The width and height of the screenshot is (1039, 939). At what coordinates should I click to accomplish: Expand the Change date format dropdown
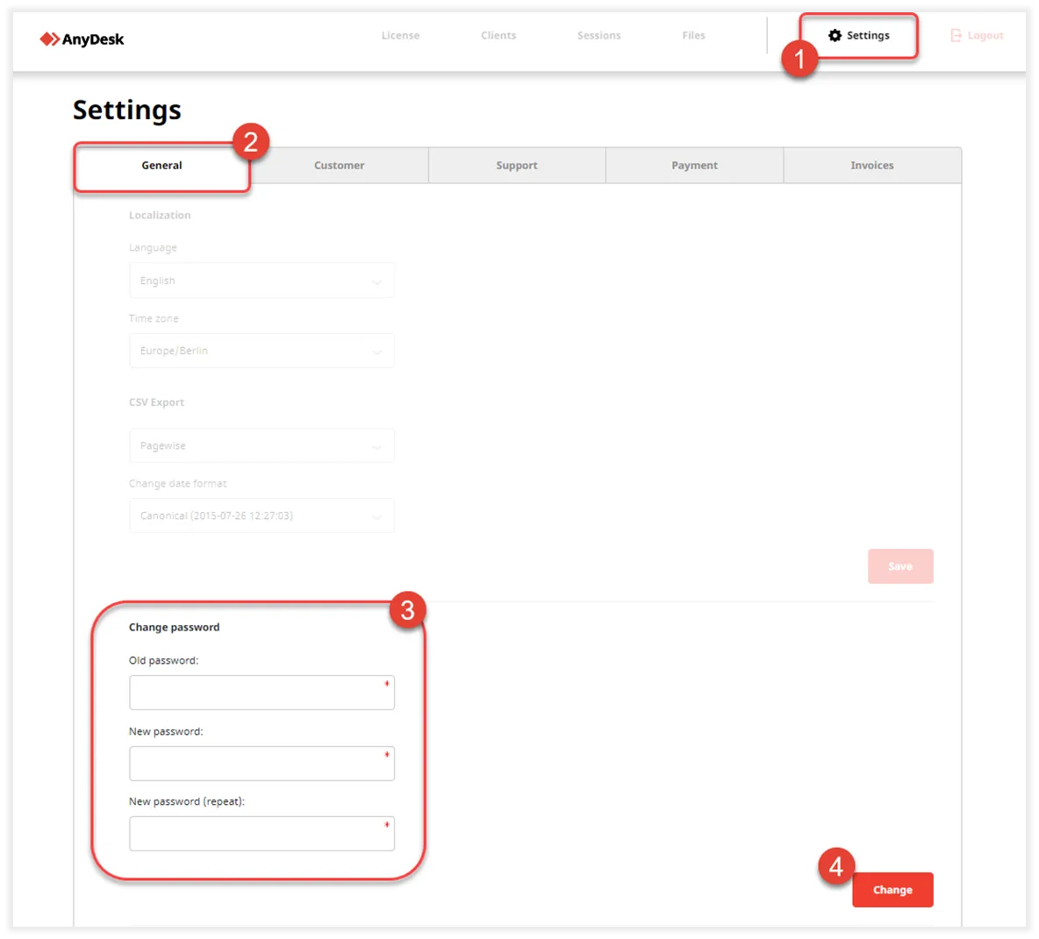(x=262, y=516)
